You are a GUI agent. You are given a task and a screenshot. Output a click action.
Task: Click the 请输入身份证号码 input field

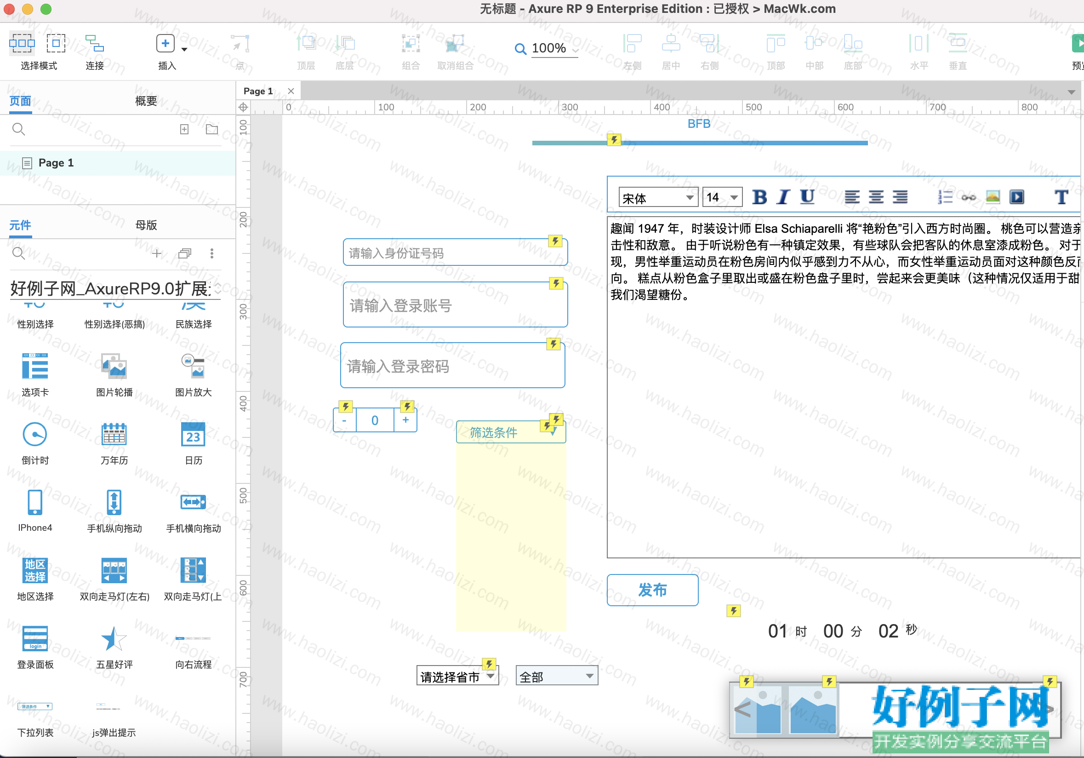point(455,253)
